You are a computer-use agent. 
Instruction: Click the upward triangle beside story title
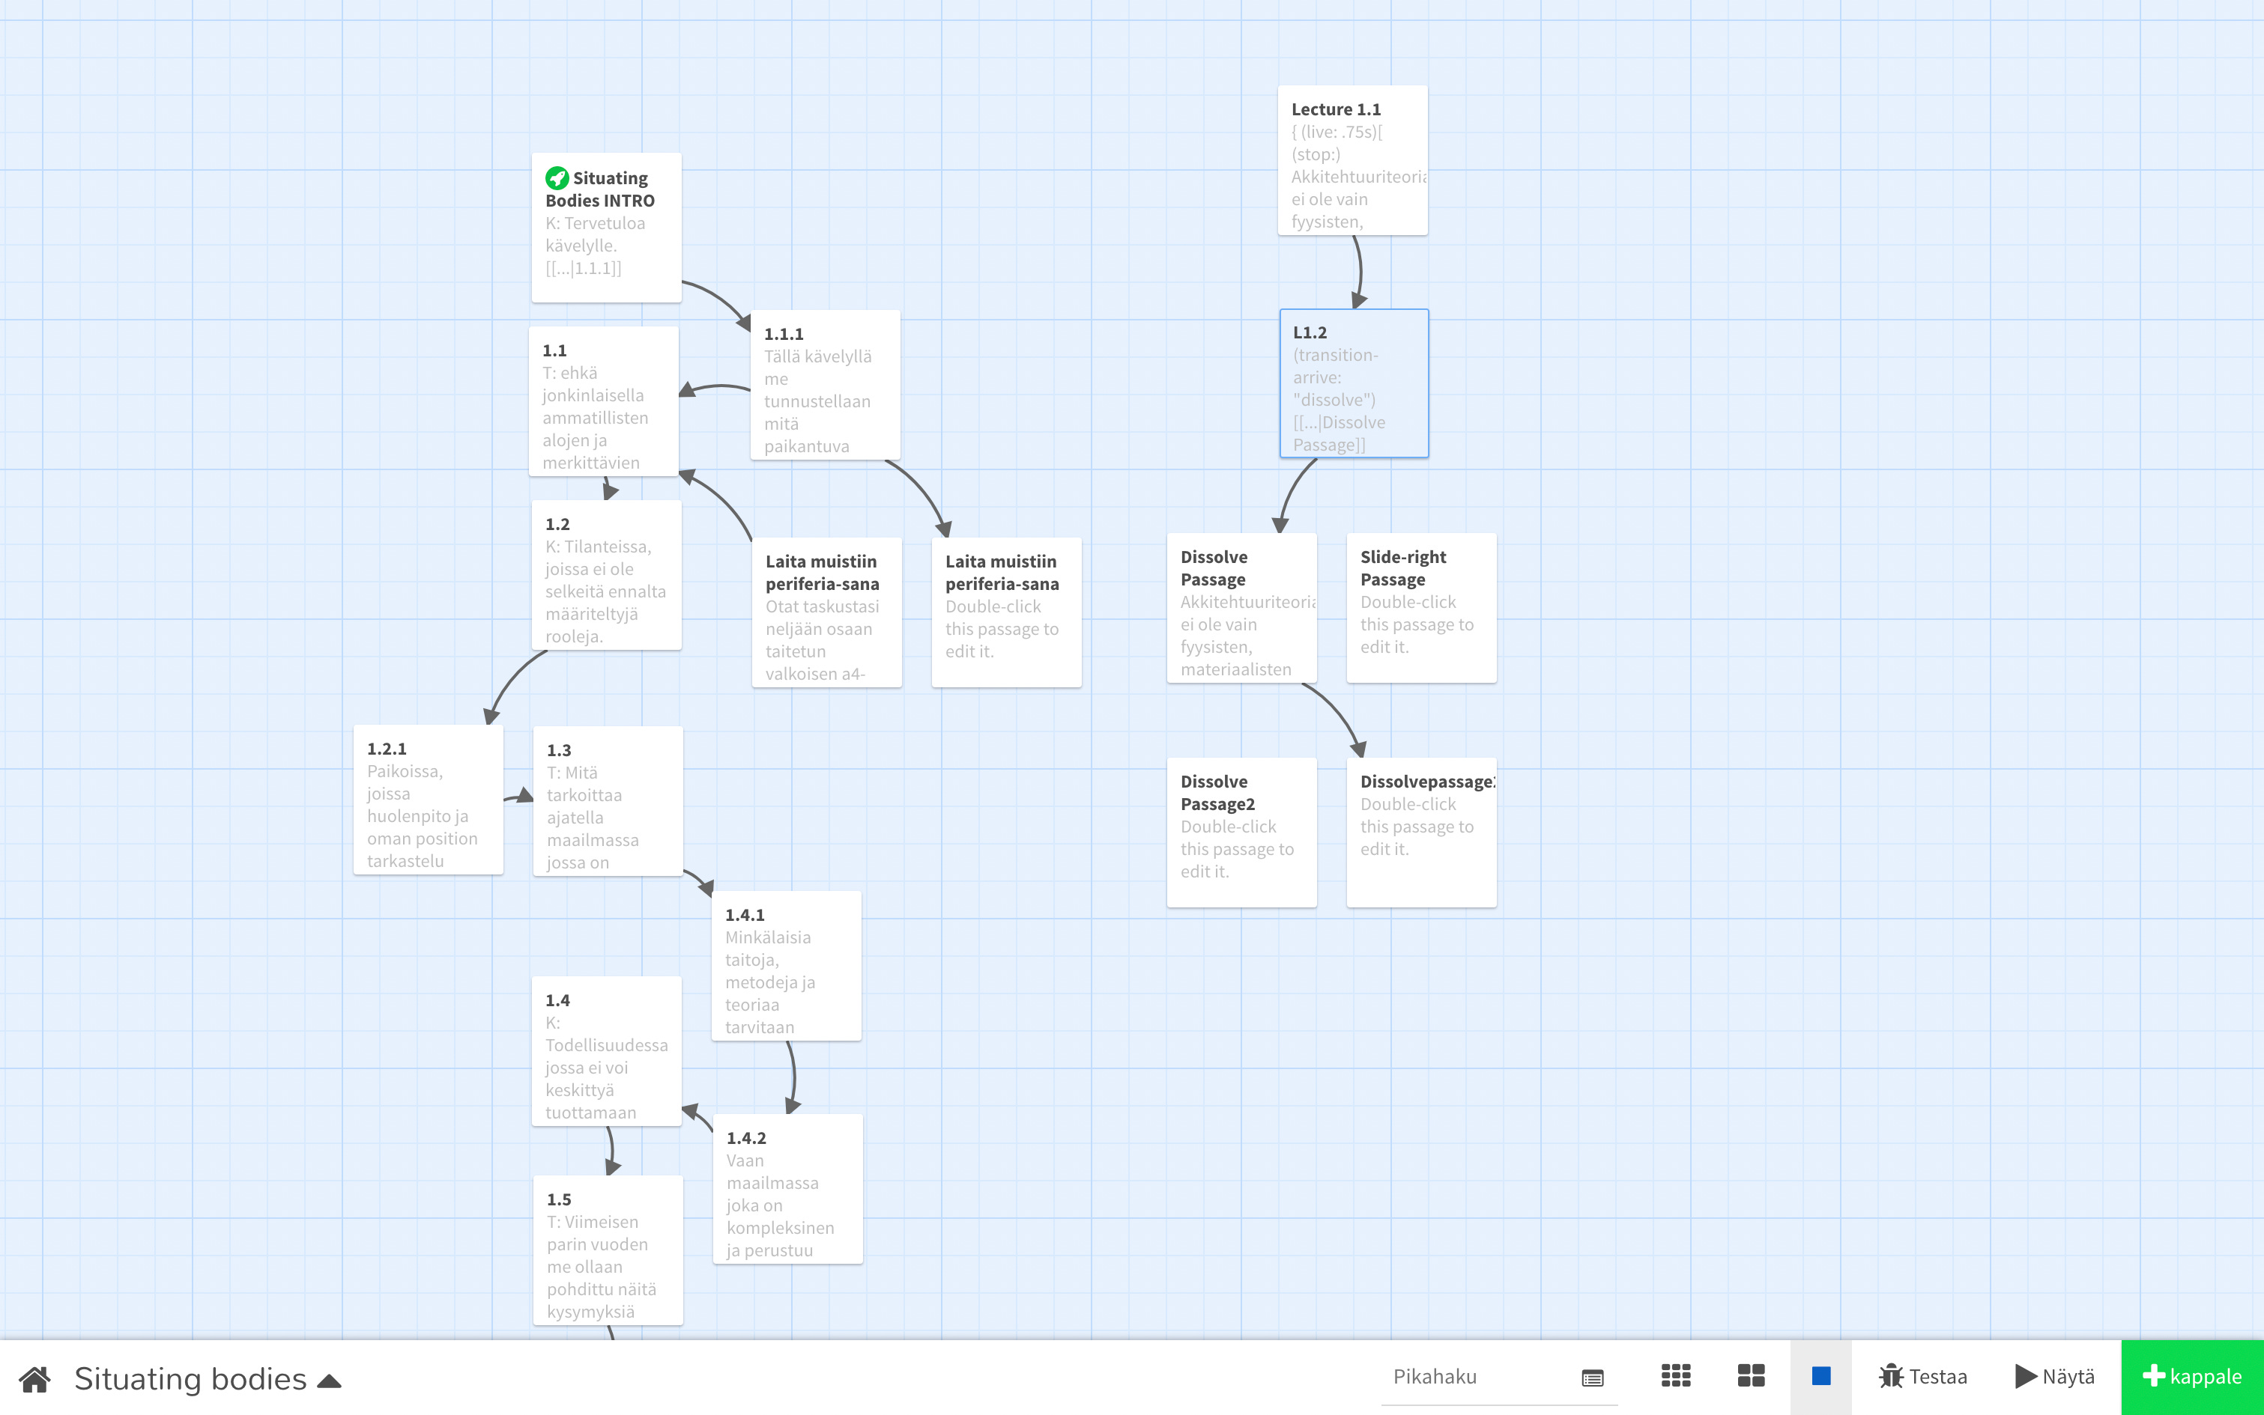click(330, 1381)
